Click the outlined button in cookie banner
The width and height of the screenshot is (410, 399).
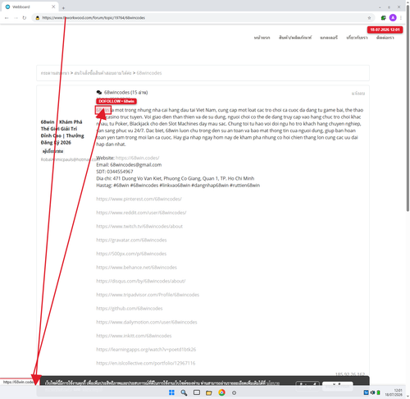(307, 385)
